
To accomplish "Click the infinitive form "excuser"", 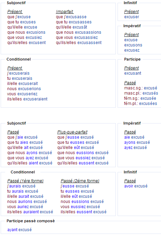I will [x=131, y=17].
